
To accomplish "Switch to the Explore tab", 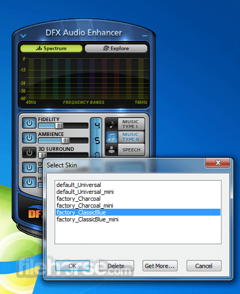I will click(x=116, y=48).
